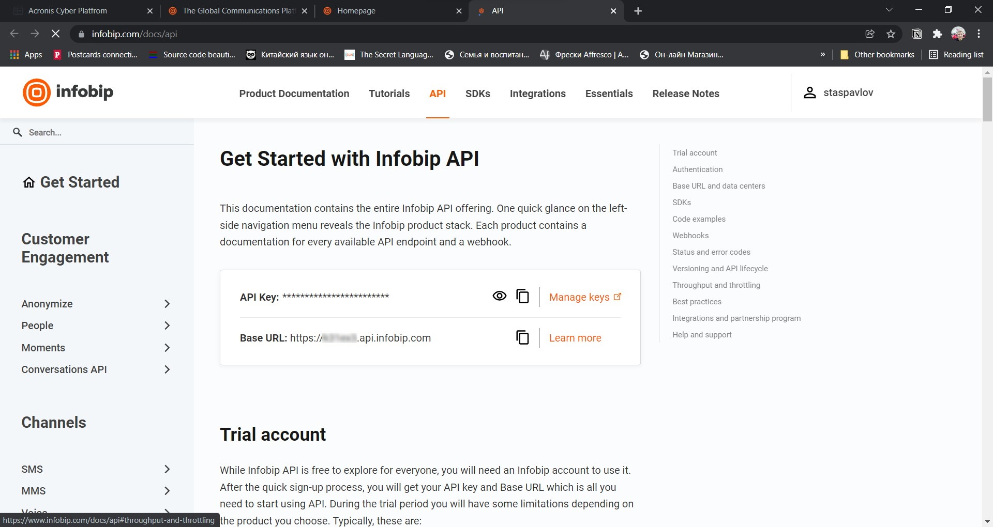Click the Infobip logo
The width and height of the screenshot is (993, 527).
[x=68, y=92]
